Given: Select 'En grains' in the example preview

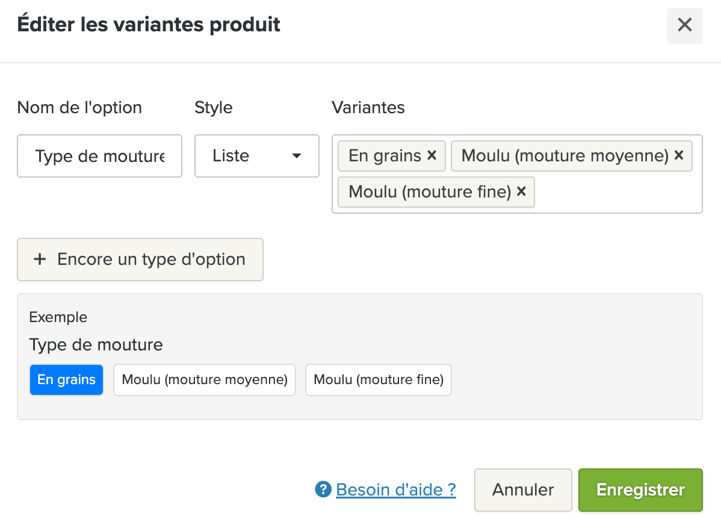Looking at the screenshot, I should point(66,380).
